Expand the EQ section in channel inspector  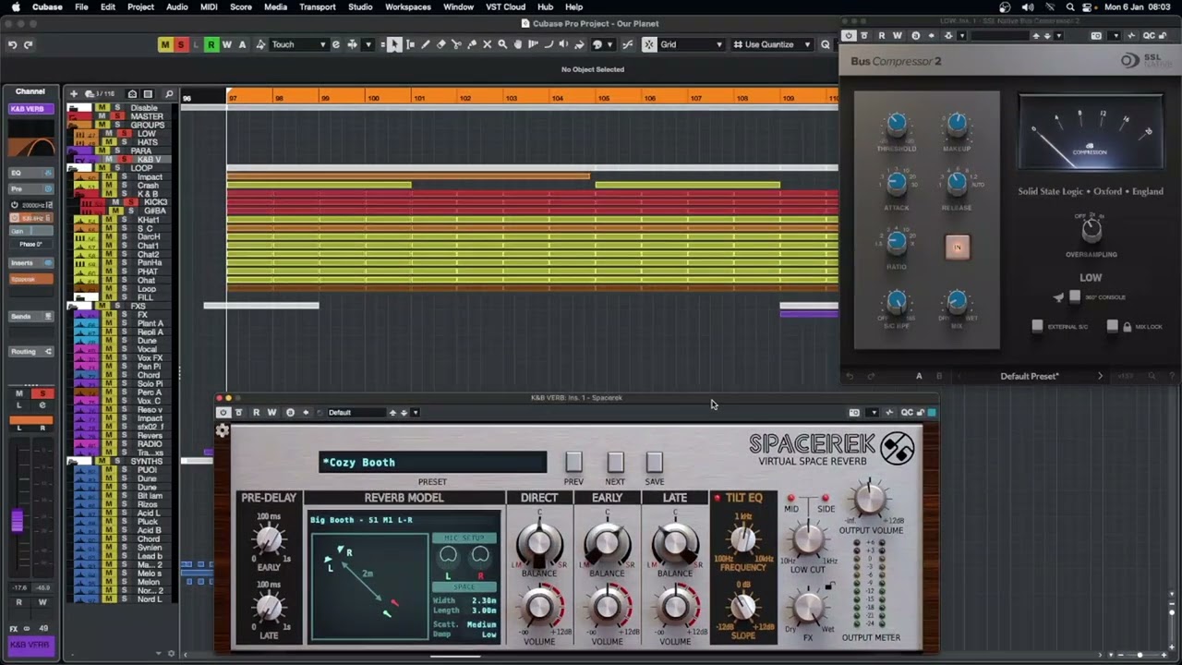(x=30, y=173)
